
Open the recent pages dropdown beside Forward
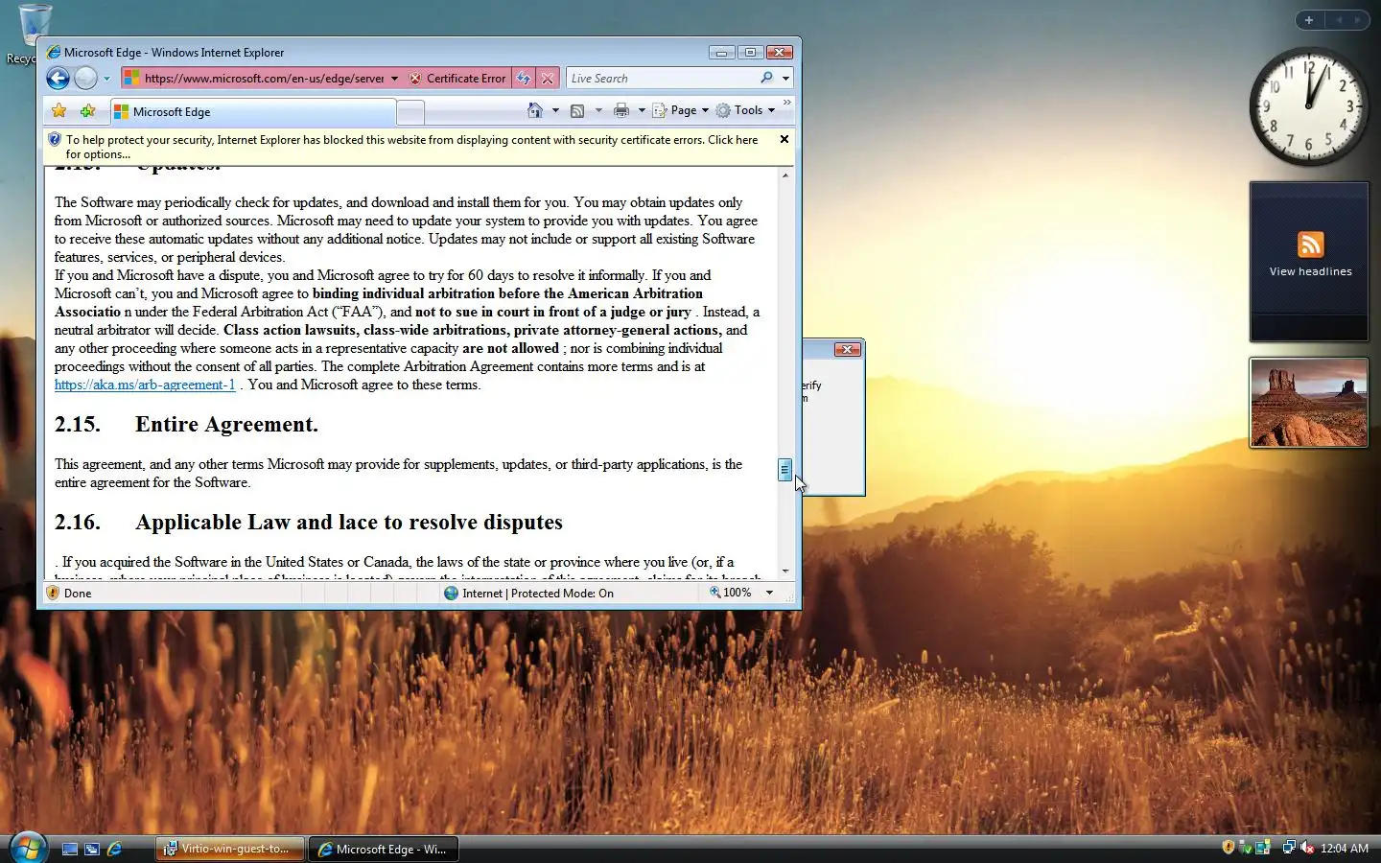coord(106,79)
